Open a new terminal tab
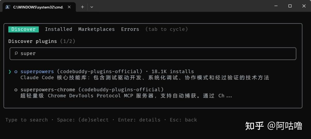The height and width of the screenshot is (139, 311). pyautogui.click(x=82, y=7)
